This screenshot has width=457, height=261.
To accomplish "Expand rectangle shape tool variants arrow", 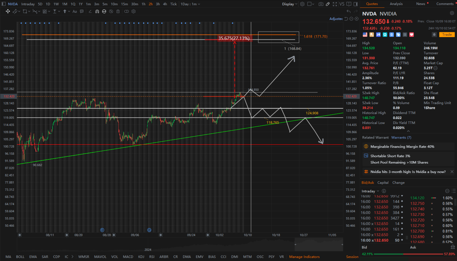I will (29, 11).
